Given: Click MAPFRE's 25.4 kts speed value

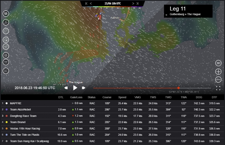Looking at the screenshot, I should pos(122,103).
